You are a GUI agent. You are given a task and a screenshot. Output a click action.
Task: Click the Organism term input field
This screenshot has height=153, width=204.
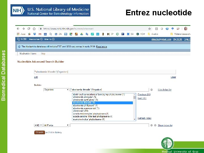click(x=110, y=90)
